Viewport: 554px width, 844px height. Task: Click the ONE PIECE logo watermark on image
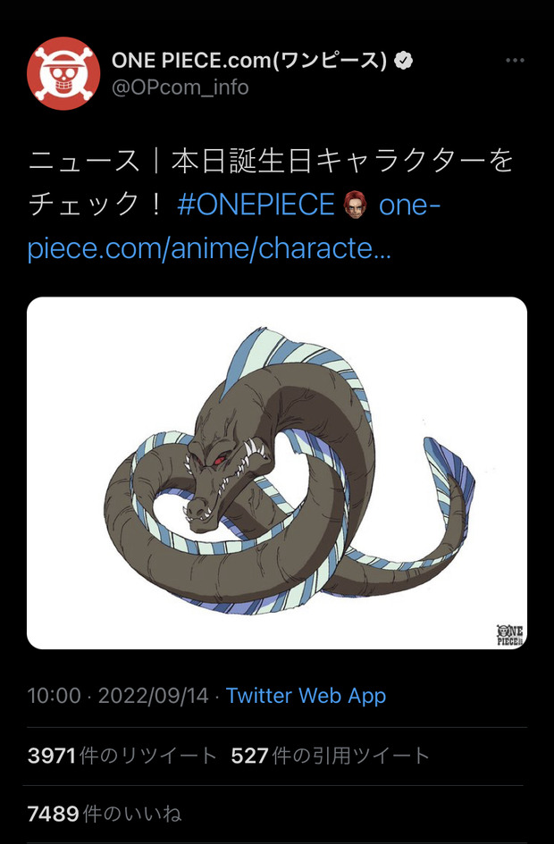509,635
